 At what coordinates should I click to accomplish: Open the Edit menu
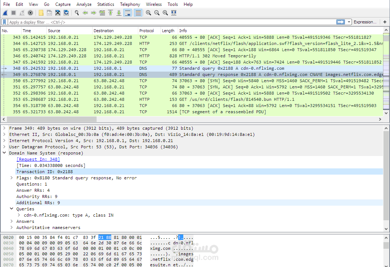pos(19,4)
